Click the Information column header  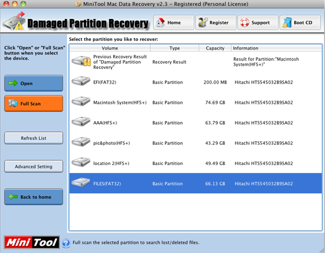click(x=276, y=48)
